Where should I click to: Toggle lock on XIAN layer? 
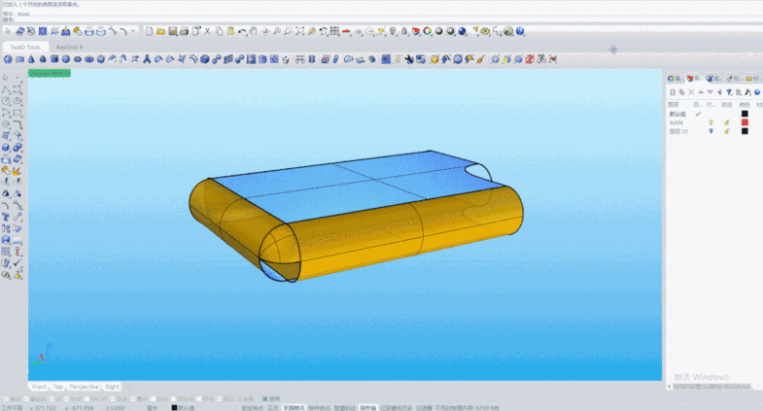tap(726, 122)
